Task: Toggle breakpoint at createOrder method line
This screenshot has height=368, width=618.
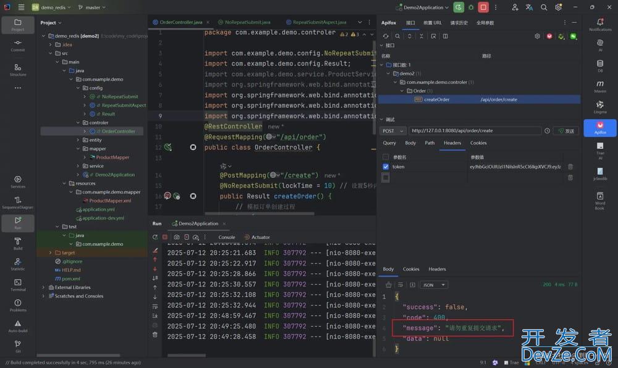Action: click(x=193, y=196)
